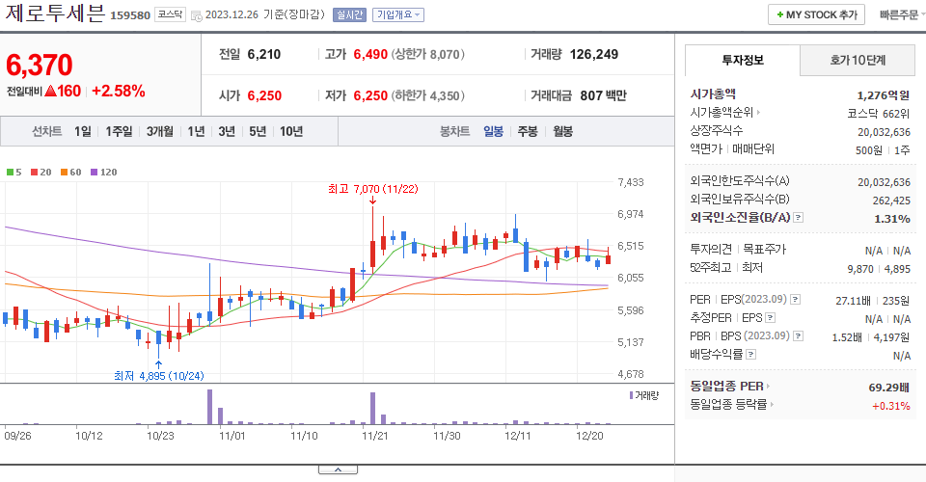Open 시가총액순위 arrow link
Viewport: 926px width, 482px height.
(x=758, y=112)
